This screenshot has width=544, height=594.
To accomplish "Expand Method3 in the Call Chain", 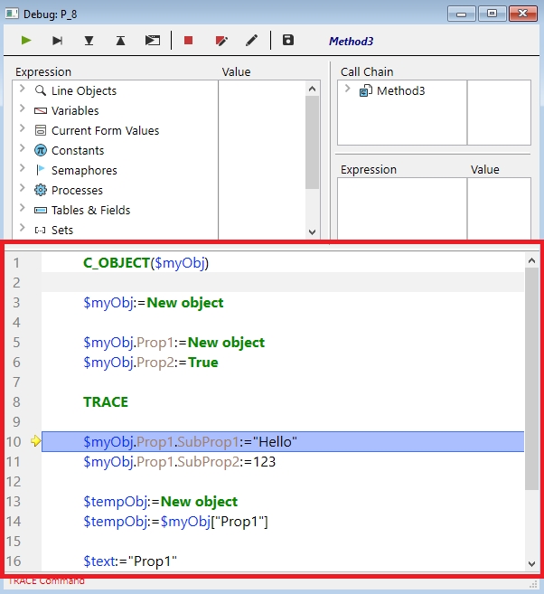I will pyautogui.click(x=348, y=90).
